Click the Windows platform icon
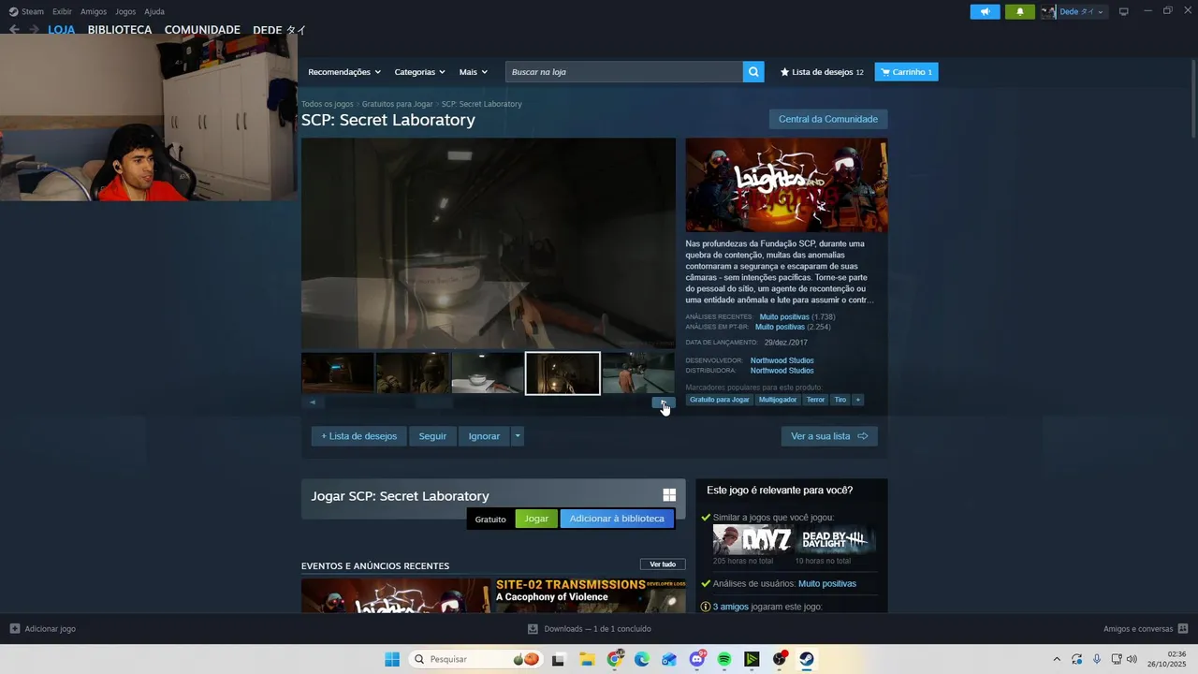This screenshot has height=674, width=1198. pyautogui.click(x=669, y=495)
